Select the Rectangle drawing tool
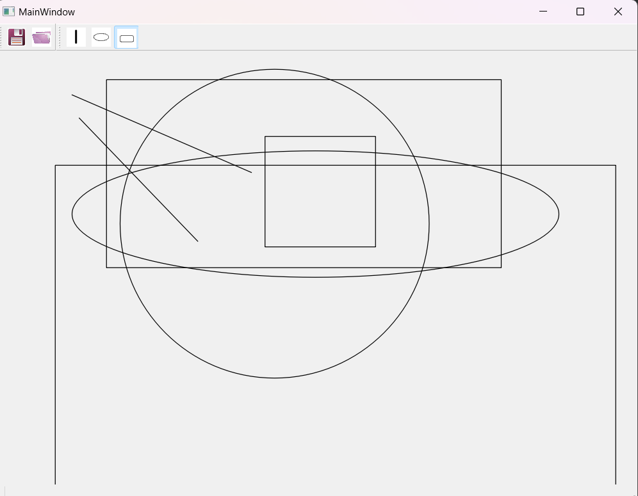Screen dimensions: 638x496 pos(127,38)
